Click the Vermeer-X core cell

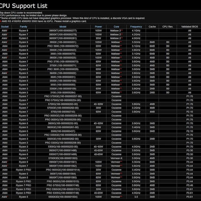[116, 158]
